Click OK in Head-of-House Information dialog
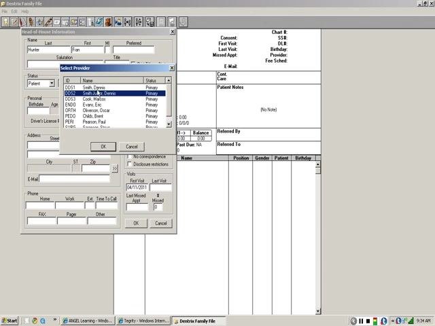The width and height of the screenshot is (435, 326). pyautogui.click(x=136, y=223)
